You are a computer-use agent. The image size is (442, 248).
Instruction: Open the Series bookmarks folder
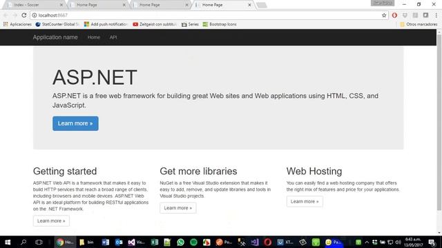pyautogui.click(x=191, y=25)
